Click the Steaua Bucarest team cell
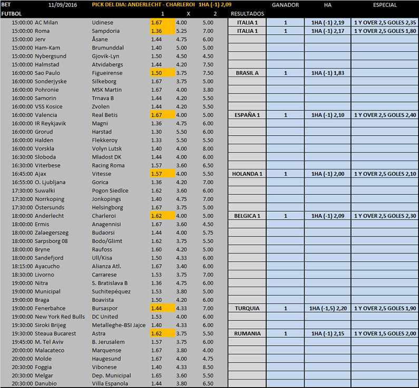This screenshot has width=419, height=388. tap(55, 334)
